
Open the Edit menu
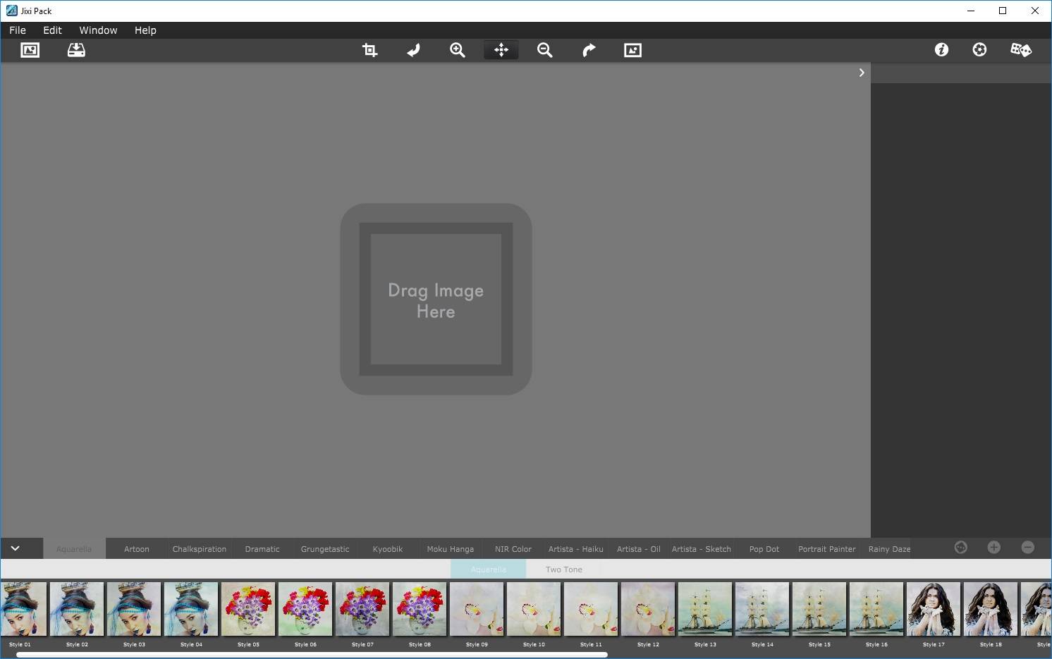(52, 30)
